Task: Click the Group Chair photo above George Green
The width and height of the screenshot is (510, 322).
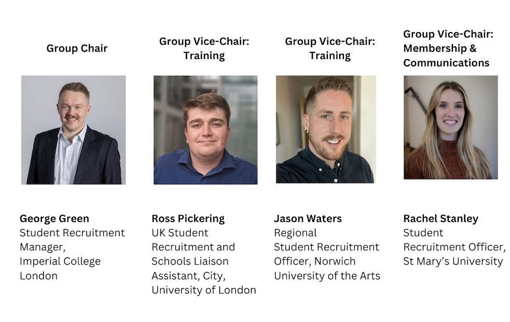Action: [x=74, y=130]
